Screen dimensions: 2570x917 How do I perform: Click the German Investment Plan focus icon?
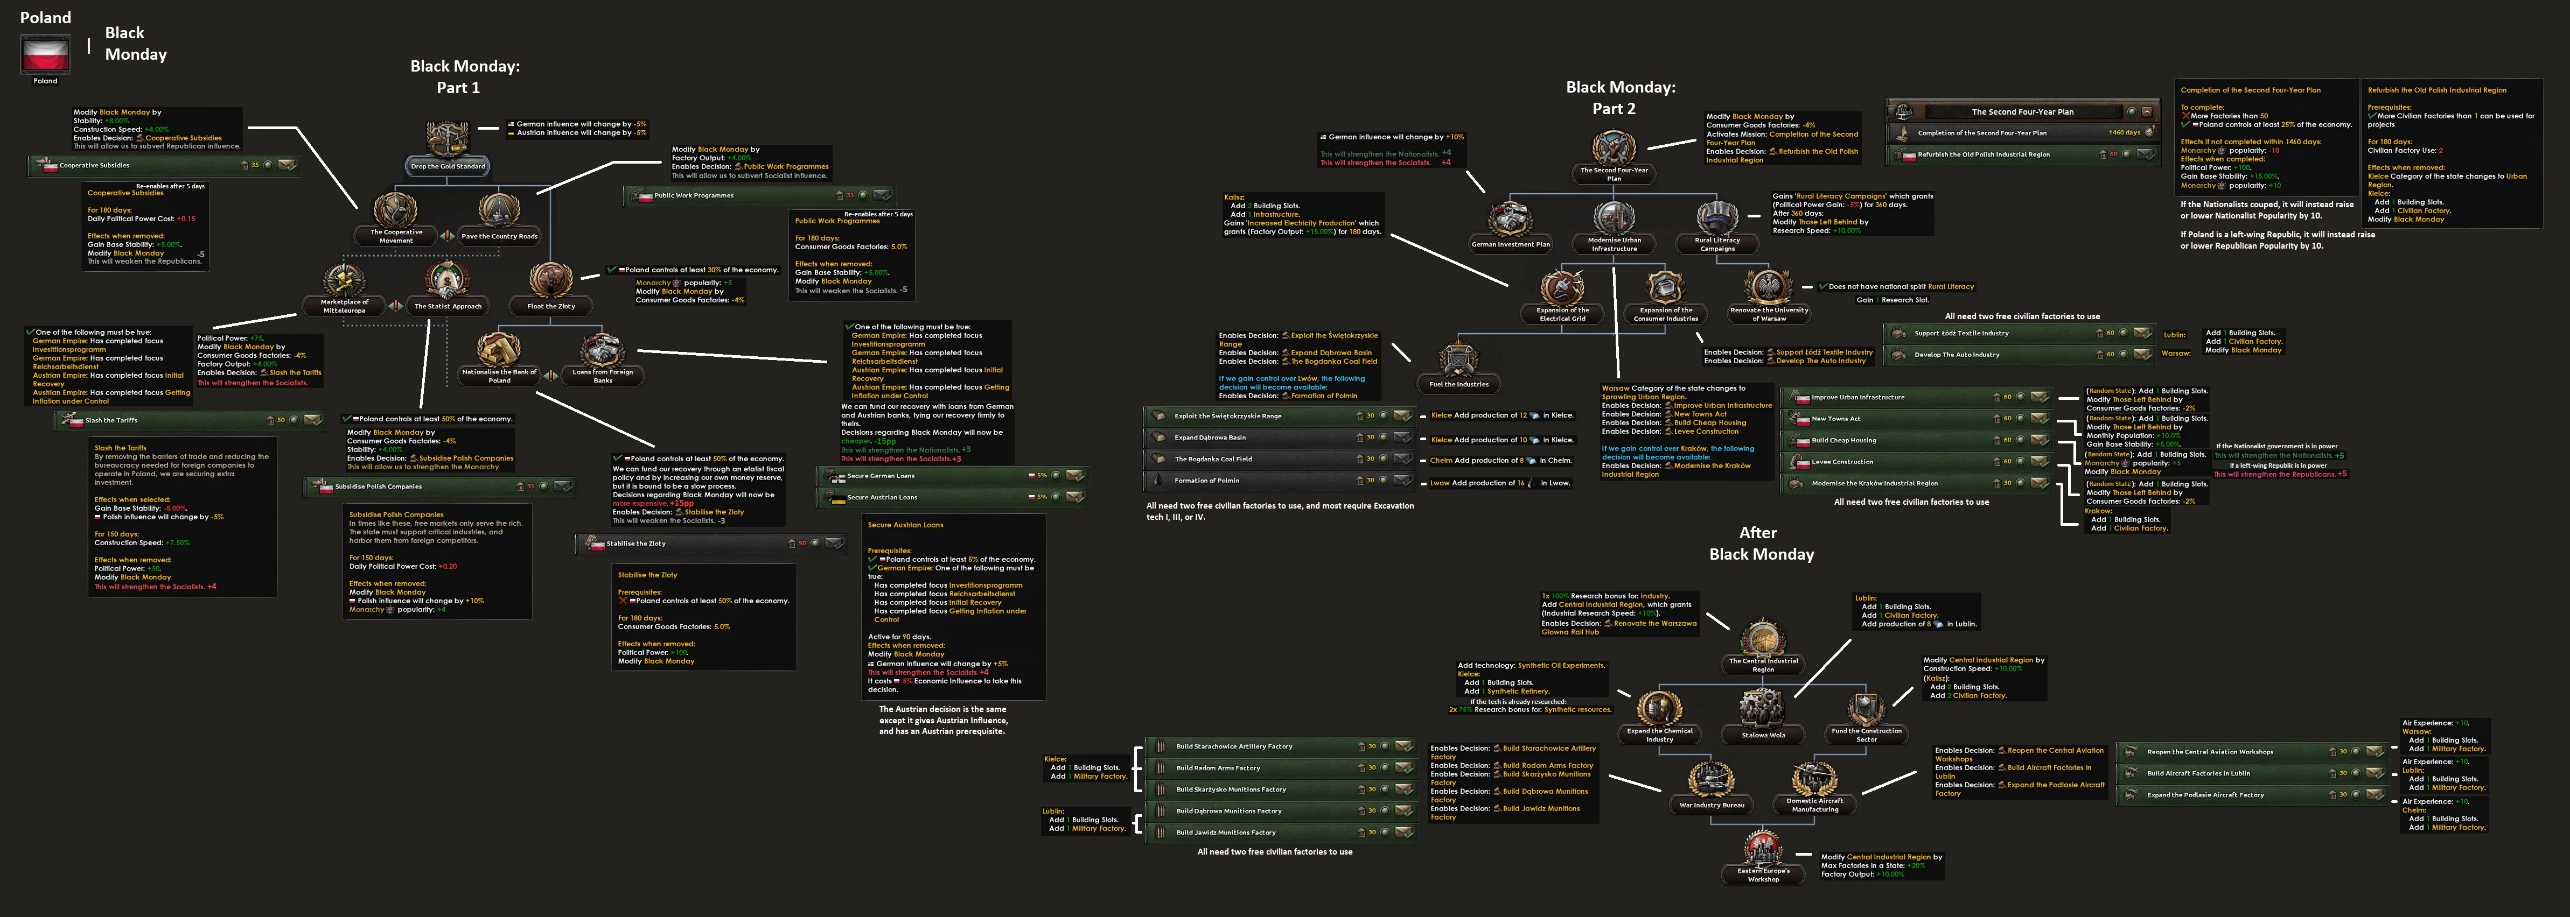(1511, 218)
